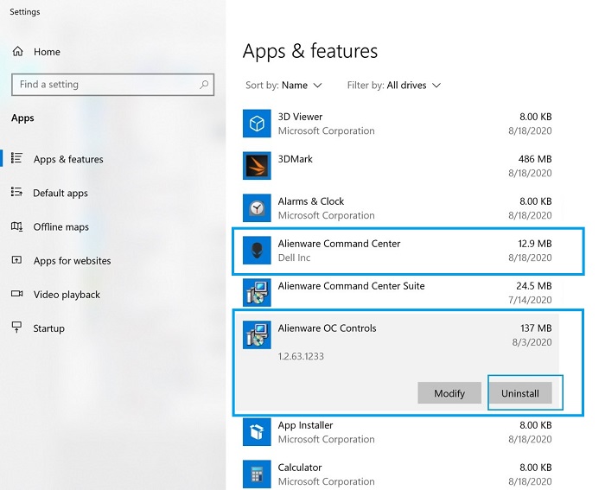Switch to Video playback settings
The width and height of the screenshot is (605, 490).
tap(67, 295)
